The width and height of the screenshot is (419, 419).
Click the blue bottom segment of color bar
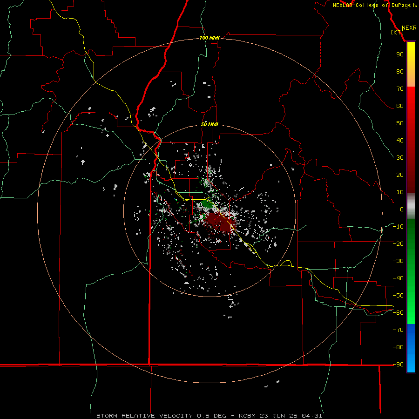[x=411, y=348]
